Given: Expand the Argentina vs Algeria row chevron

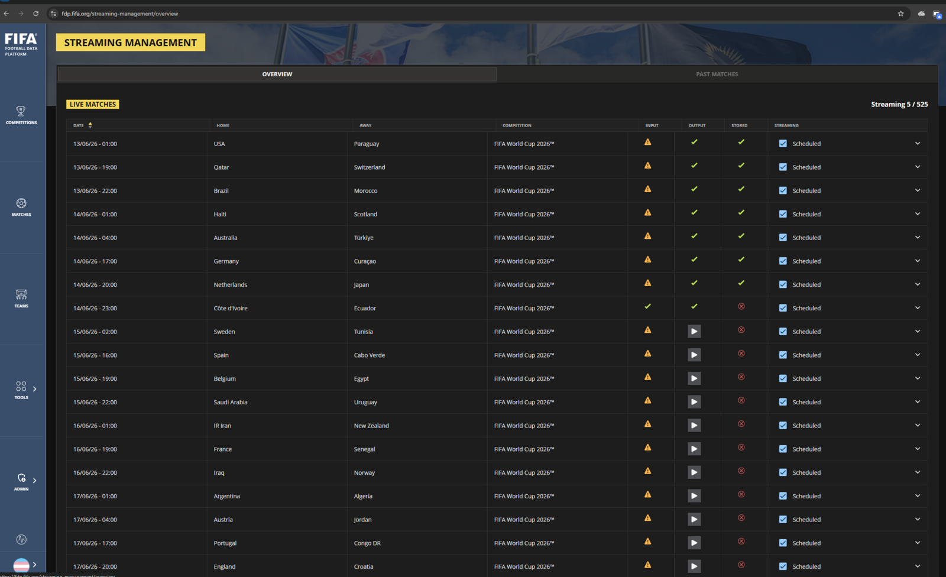Looking at the screenshot, I should pos(918,496).
